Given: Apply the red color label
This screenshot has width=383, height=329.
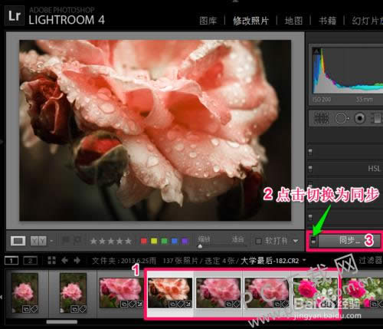Looking at the screenshot, I should point(144,241).
